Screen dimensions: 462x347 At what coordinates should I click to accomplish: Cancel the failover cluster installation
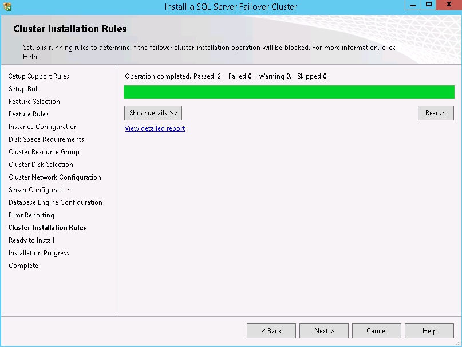click(x=376, y=331)
